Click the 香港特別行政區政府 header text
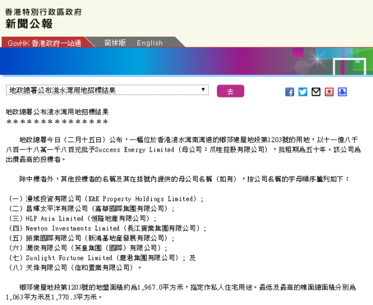The height and width of the screenshot is (305, 373). point(44,12)
